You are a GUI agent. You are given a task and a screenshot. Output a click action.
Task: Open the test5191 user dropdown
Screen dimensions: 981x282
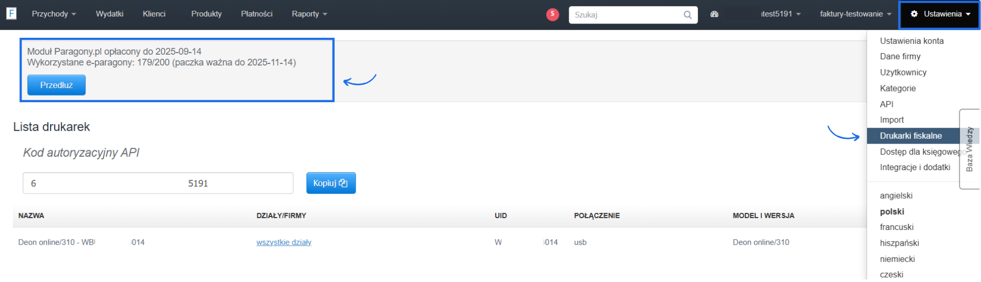780,14
